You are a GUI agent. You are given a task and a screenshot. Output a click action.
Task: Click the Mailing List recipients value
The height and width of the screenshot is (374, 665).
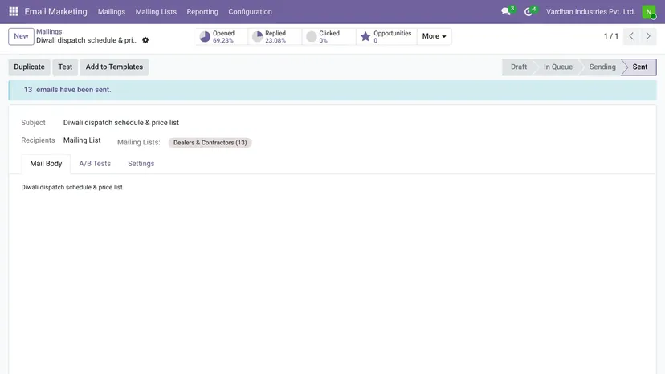[x=82, y=140]
